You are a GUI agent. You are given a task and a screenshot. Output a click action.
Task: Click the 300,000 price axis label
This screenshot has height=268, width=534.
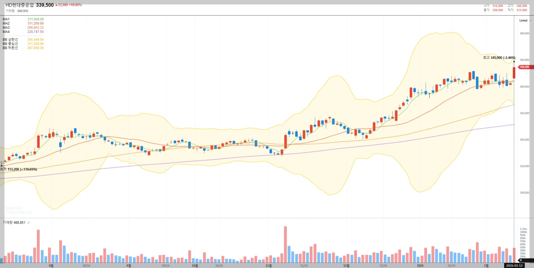pos(524,87)
